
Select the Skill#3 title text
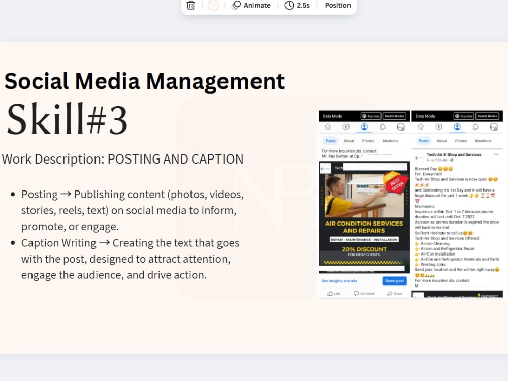click(x=67, y=119)
